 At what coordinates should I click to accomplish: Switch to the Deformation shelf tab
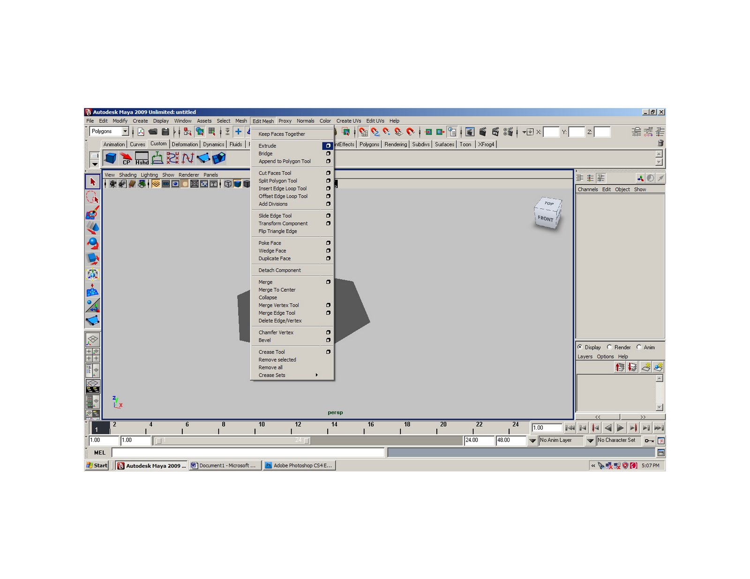(185, 144)
